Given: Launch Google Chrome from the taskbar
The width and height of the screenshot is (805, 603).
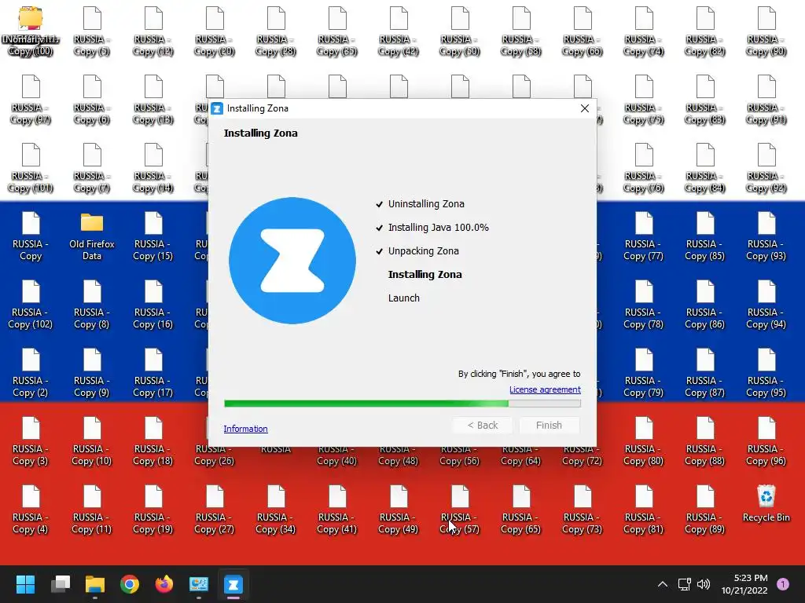Looking at the screenshot, I should [130, 584].
